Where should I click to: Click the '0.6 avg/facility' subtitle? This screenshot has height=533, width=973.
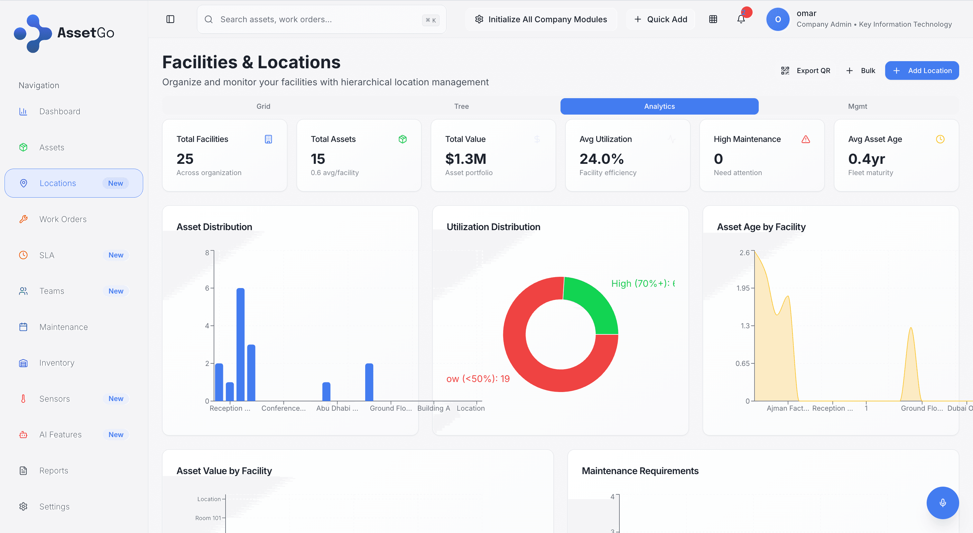(x=335, y=173)
